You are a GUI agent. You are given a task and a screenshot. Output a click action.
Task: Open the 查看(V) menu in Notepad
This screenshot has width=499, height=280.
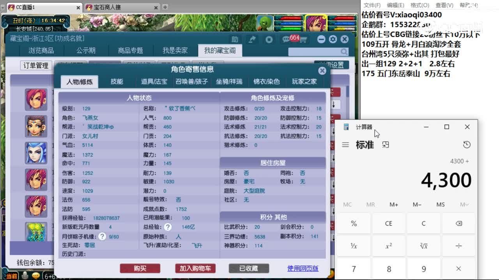tap(444, 5)
